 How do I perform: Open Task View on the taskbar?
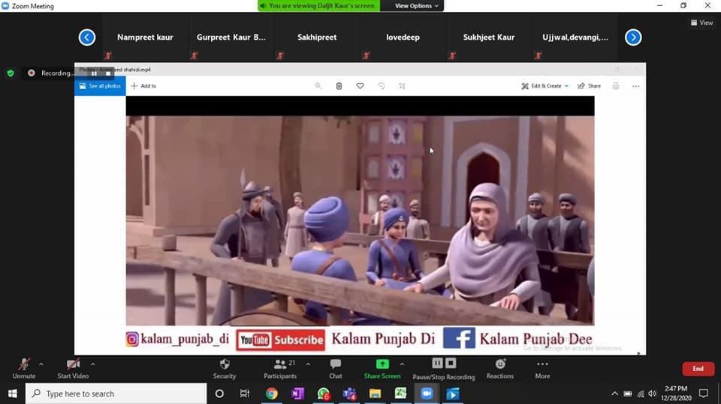245,394
